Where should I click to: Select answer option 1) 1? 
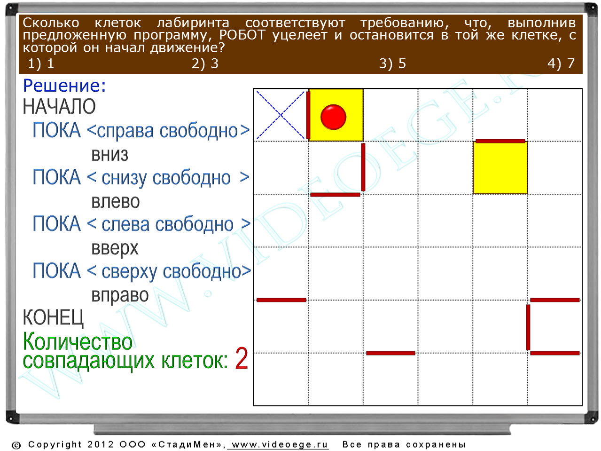[x=41, y=63]
